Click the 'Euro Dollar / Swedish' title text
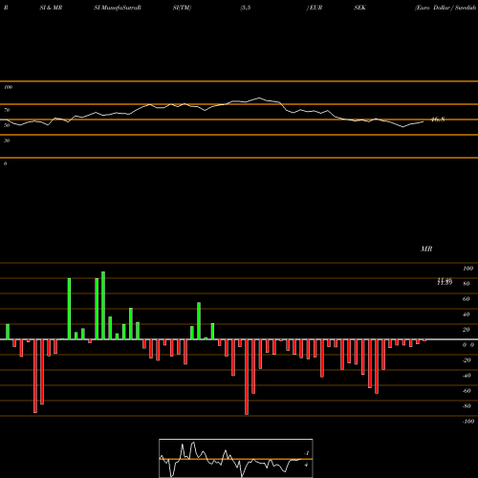The image size is (478, 478). 445,8
